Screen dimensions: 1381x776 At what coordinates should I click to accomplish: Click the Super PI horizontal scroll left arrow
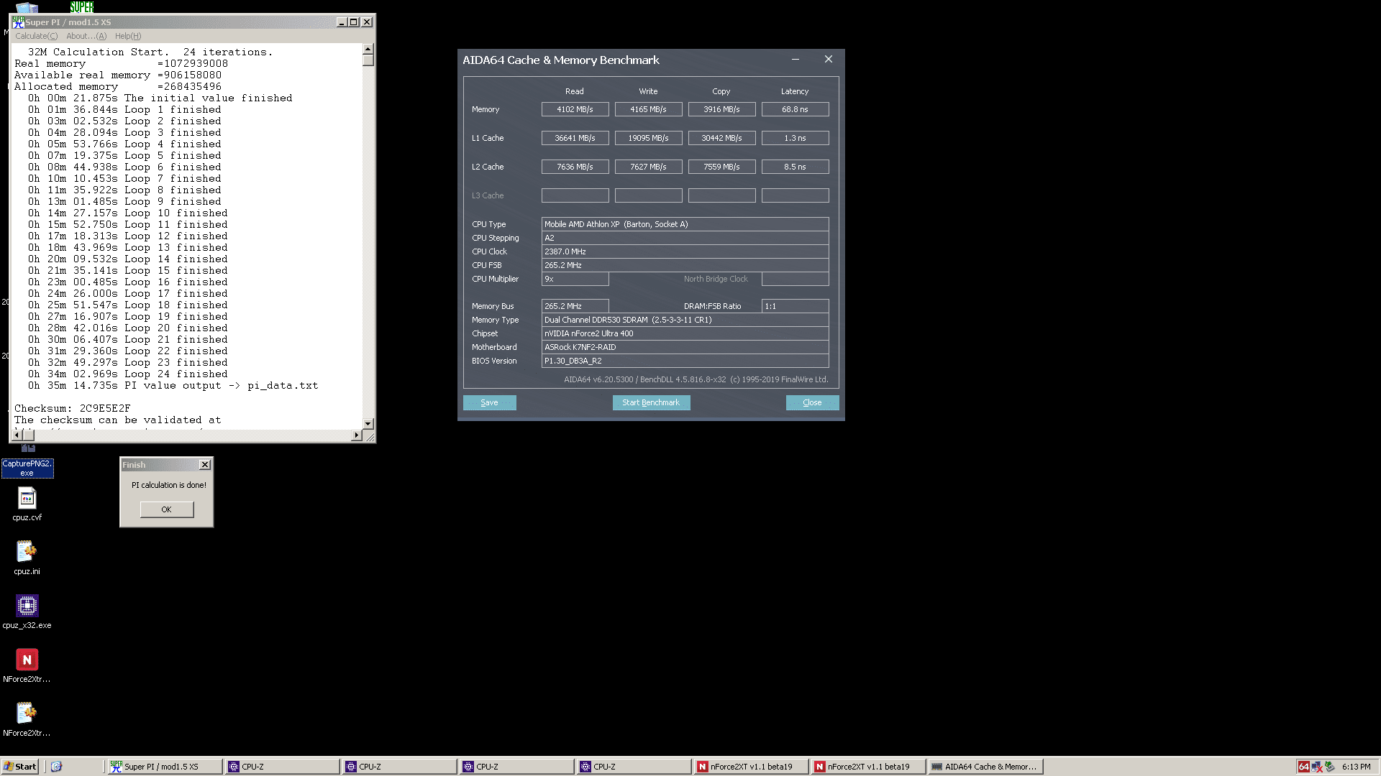tap(17, 435)
